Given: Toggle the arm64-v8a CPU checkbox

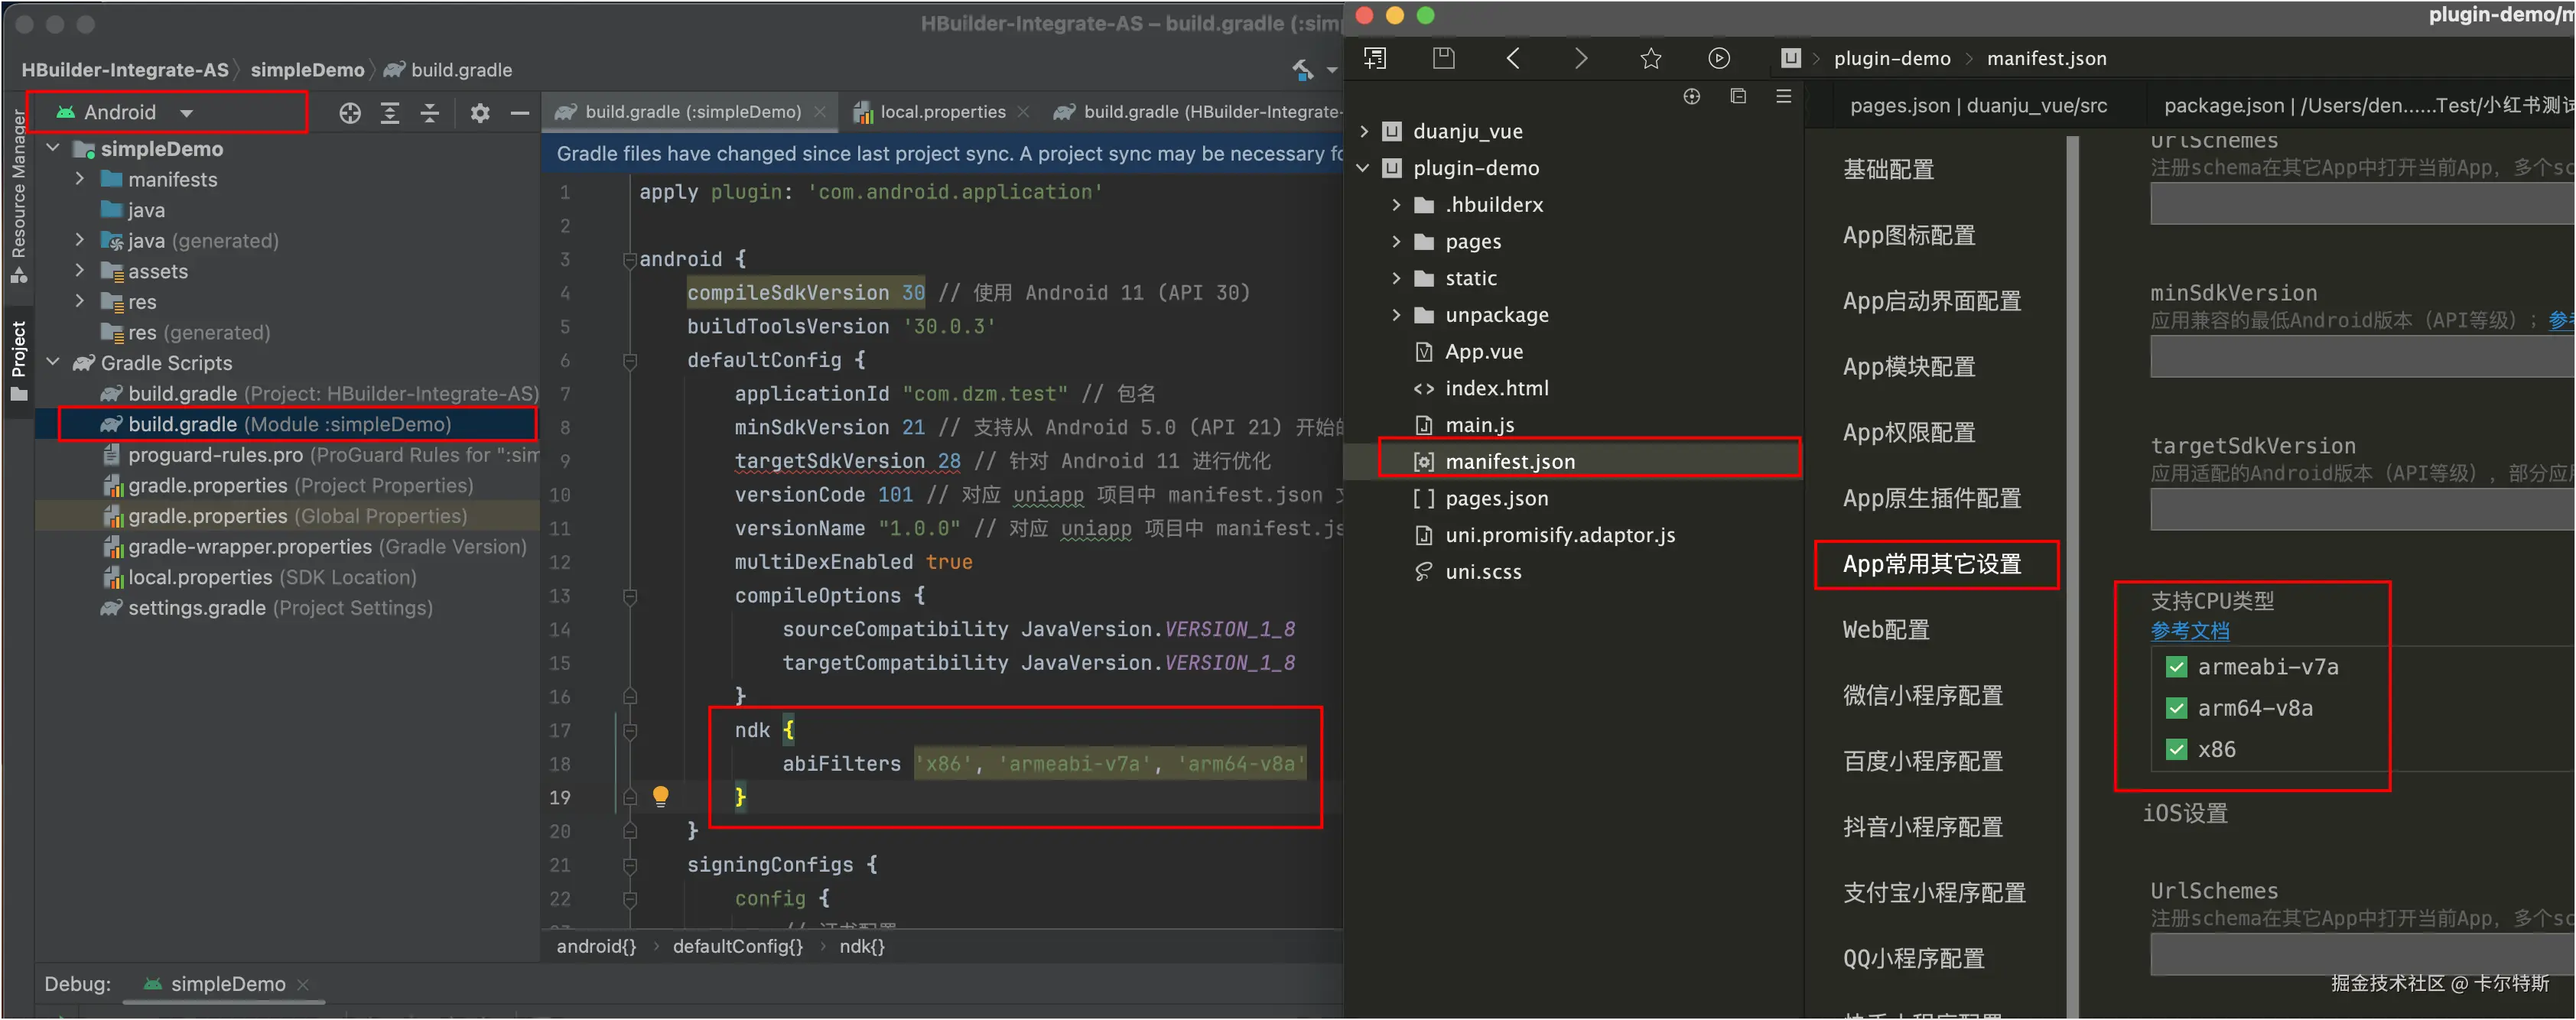Looking at the screenshot, I should point(2176,708).
